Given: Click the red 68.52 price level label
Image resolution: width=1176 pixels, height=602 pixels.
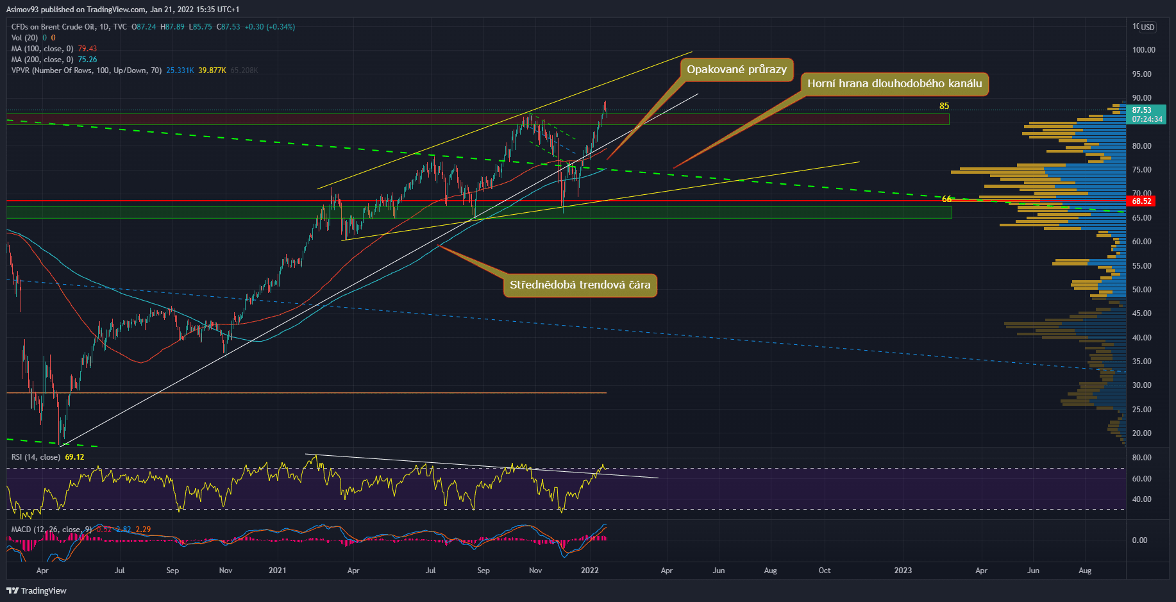Looking at the screenshot, I should point(1141,201).
